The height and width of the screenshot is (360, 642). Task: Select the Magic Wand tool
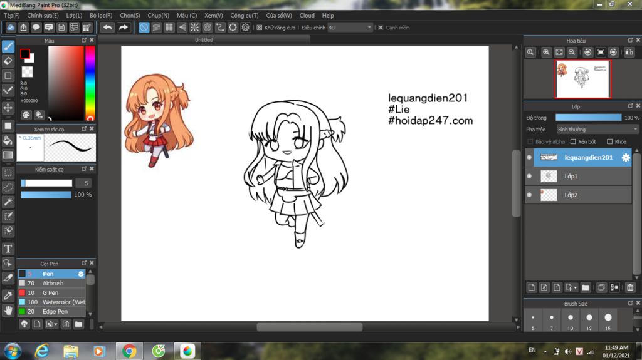tap(8, 202)
